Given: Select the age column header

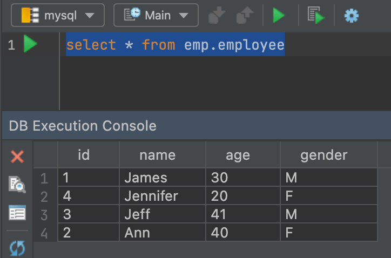Looking at the screenshot, I should click(x=238, y=155).
